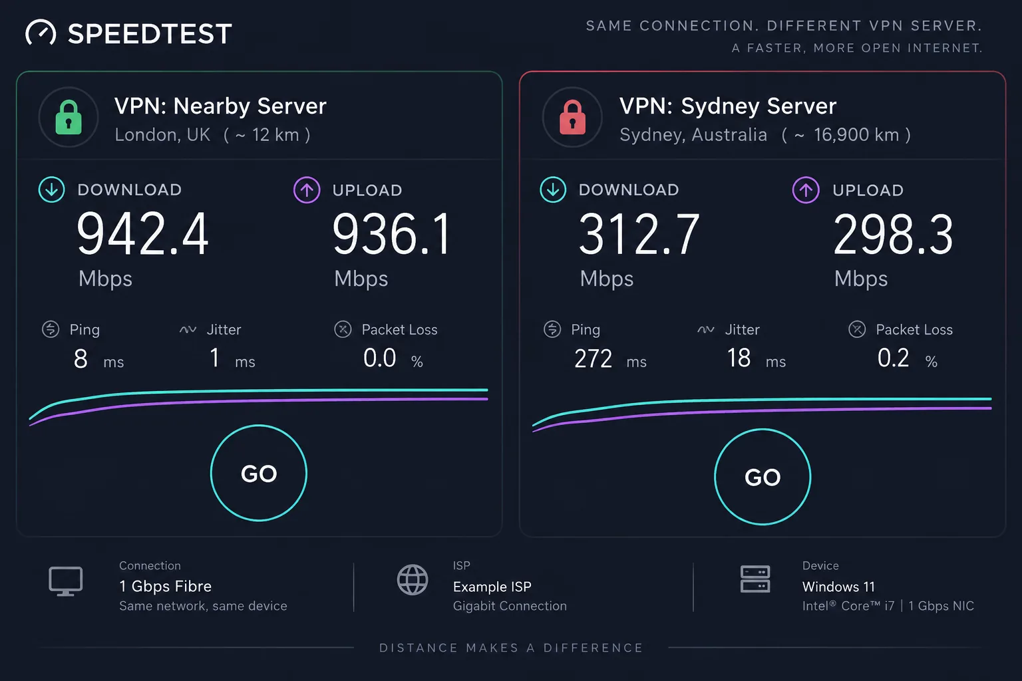1022x681 pixels.
Task: Click the globe icon beside ISP
Action: pyautogui.click(x=413, y=580)
